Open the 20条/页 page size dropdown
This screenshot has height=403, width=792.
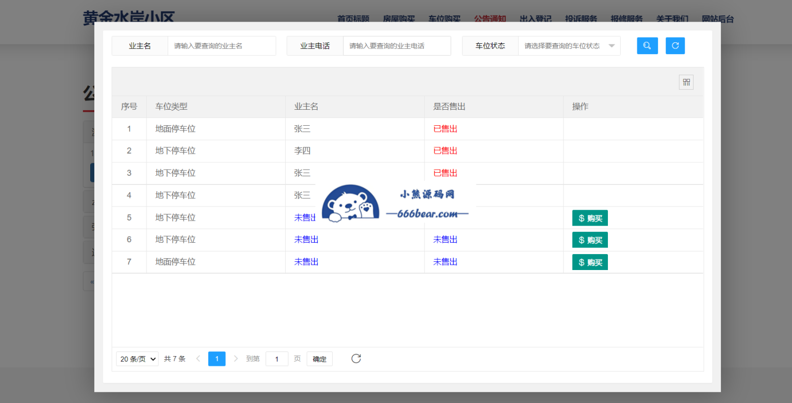tap(137, 358)
